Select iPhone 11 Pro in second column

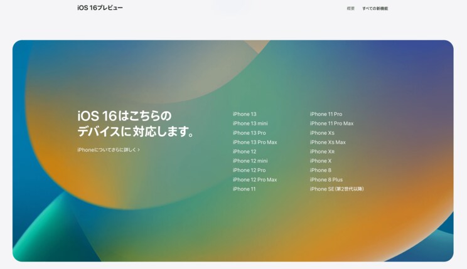(x=326, y=114)
